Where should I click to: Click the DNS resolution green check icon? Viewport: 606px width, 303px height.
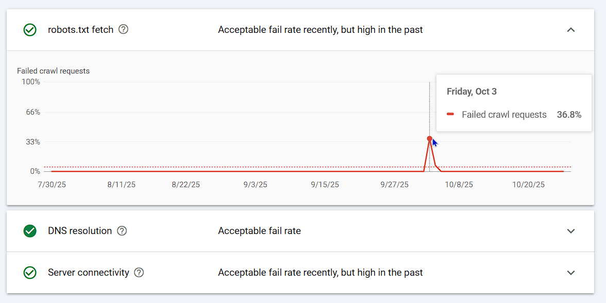coord(30,231)
